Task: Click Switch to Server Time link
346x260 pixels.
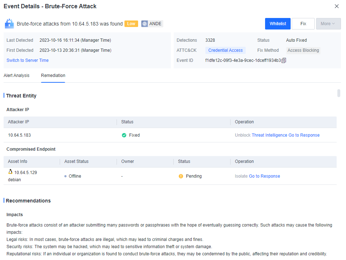Action: (28, 60)
